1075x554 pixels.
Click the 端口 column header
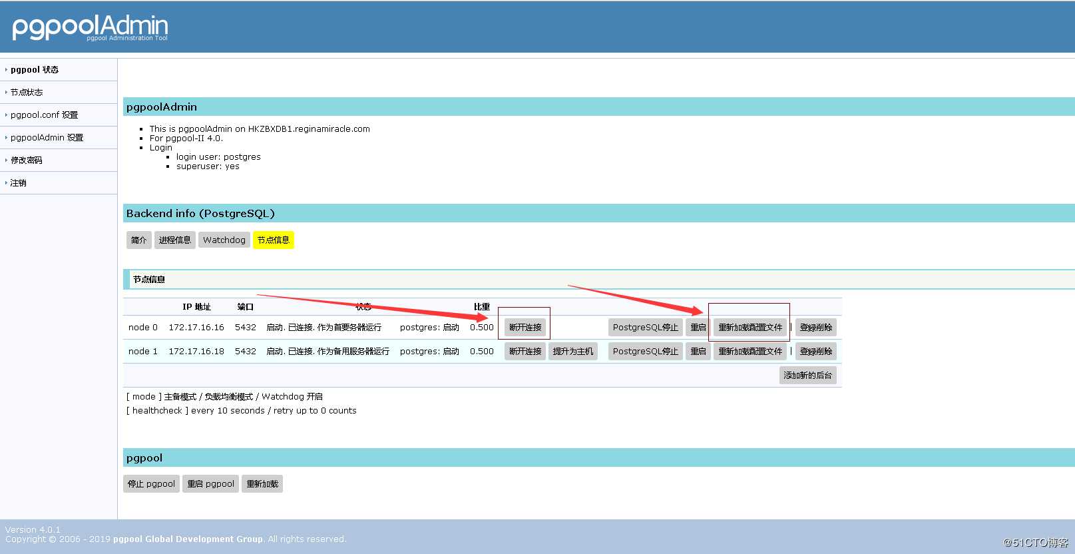246,307
